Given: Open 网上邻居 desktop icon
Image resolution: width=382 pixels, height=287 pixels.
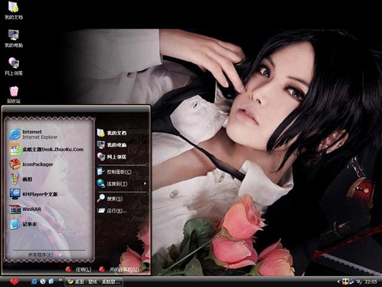Looking at the screenshot, I should pyautogui.click(x=14, y=66).
